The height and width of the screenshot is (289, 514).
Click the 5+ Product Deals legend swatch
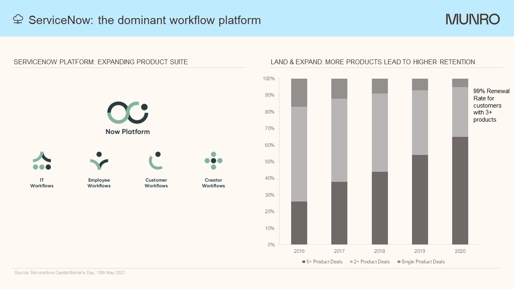point(304,262)
